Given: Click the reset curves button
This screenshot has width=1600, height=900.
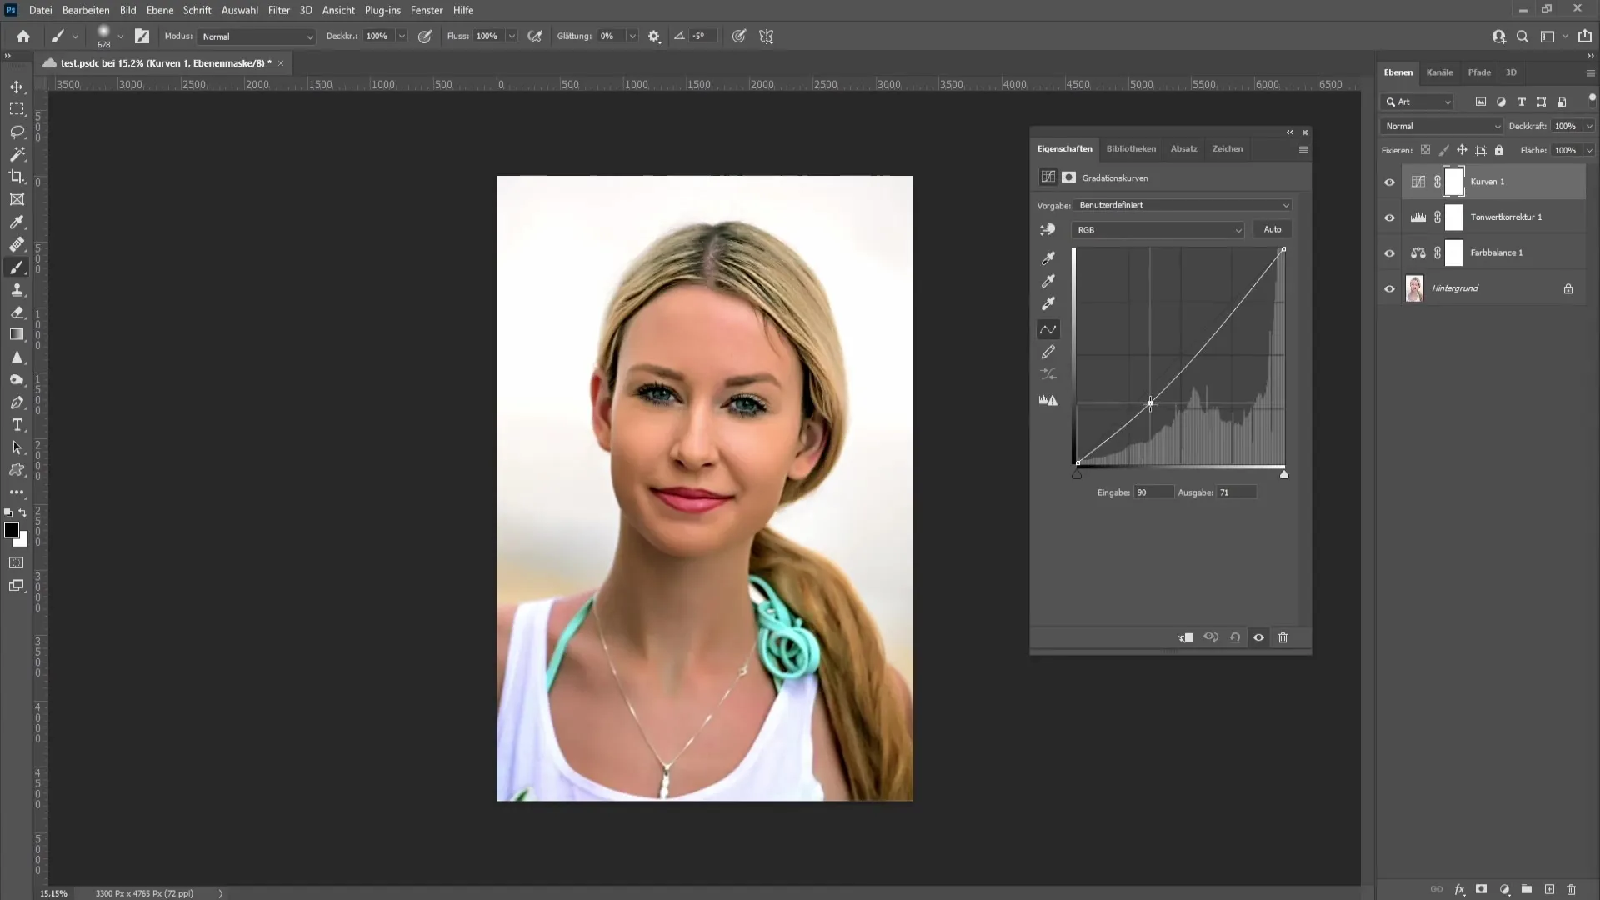Looking at the screenshot, I should tap(1235, 637).
